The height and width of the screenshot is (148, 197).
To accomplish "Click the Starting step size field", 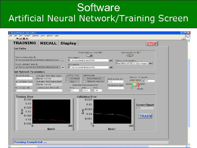I will click(115, 81).
